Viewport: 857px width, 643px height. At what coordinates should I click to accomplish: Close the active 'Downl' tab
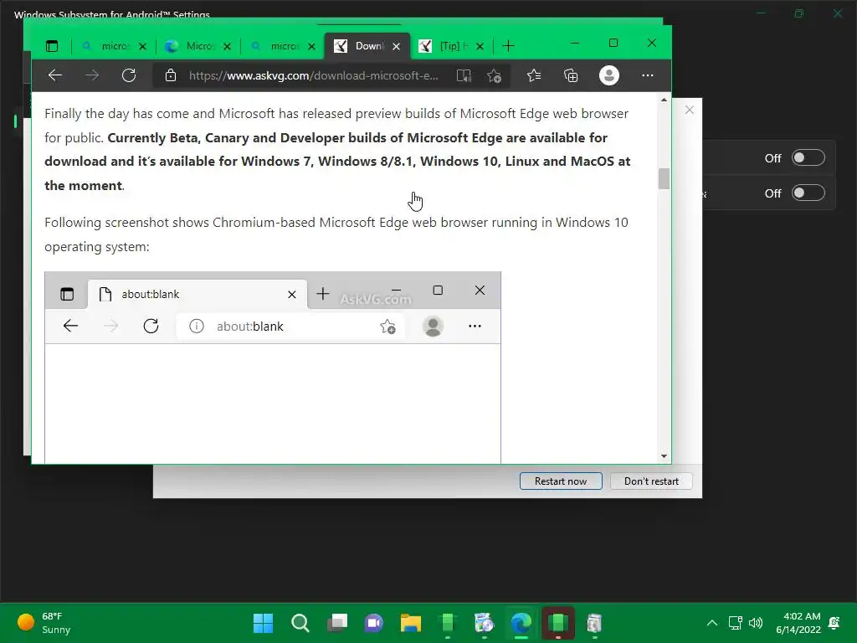(x=396, y=47)
